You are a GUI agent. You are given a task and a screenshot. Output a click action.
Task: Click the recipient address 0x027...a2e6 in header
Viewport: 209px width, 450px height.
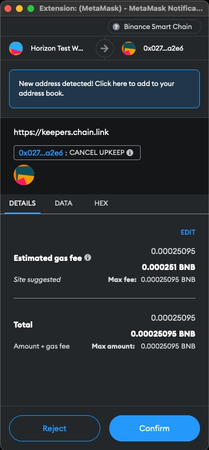coord(163,48)
